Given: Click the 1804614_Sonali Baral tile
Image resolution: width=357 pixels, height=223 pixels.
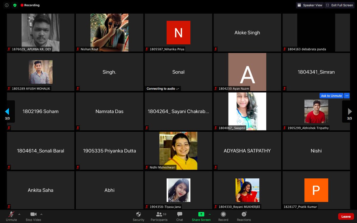Looking at the screenshot, I should pos(40,151).
